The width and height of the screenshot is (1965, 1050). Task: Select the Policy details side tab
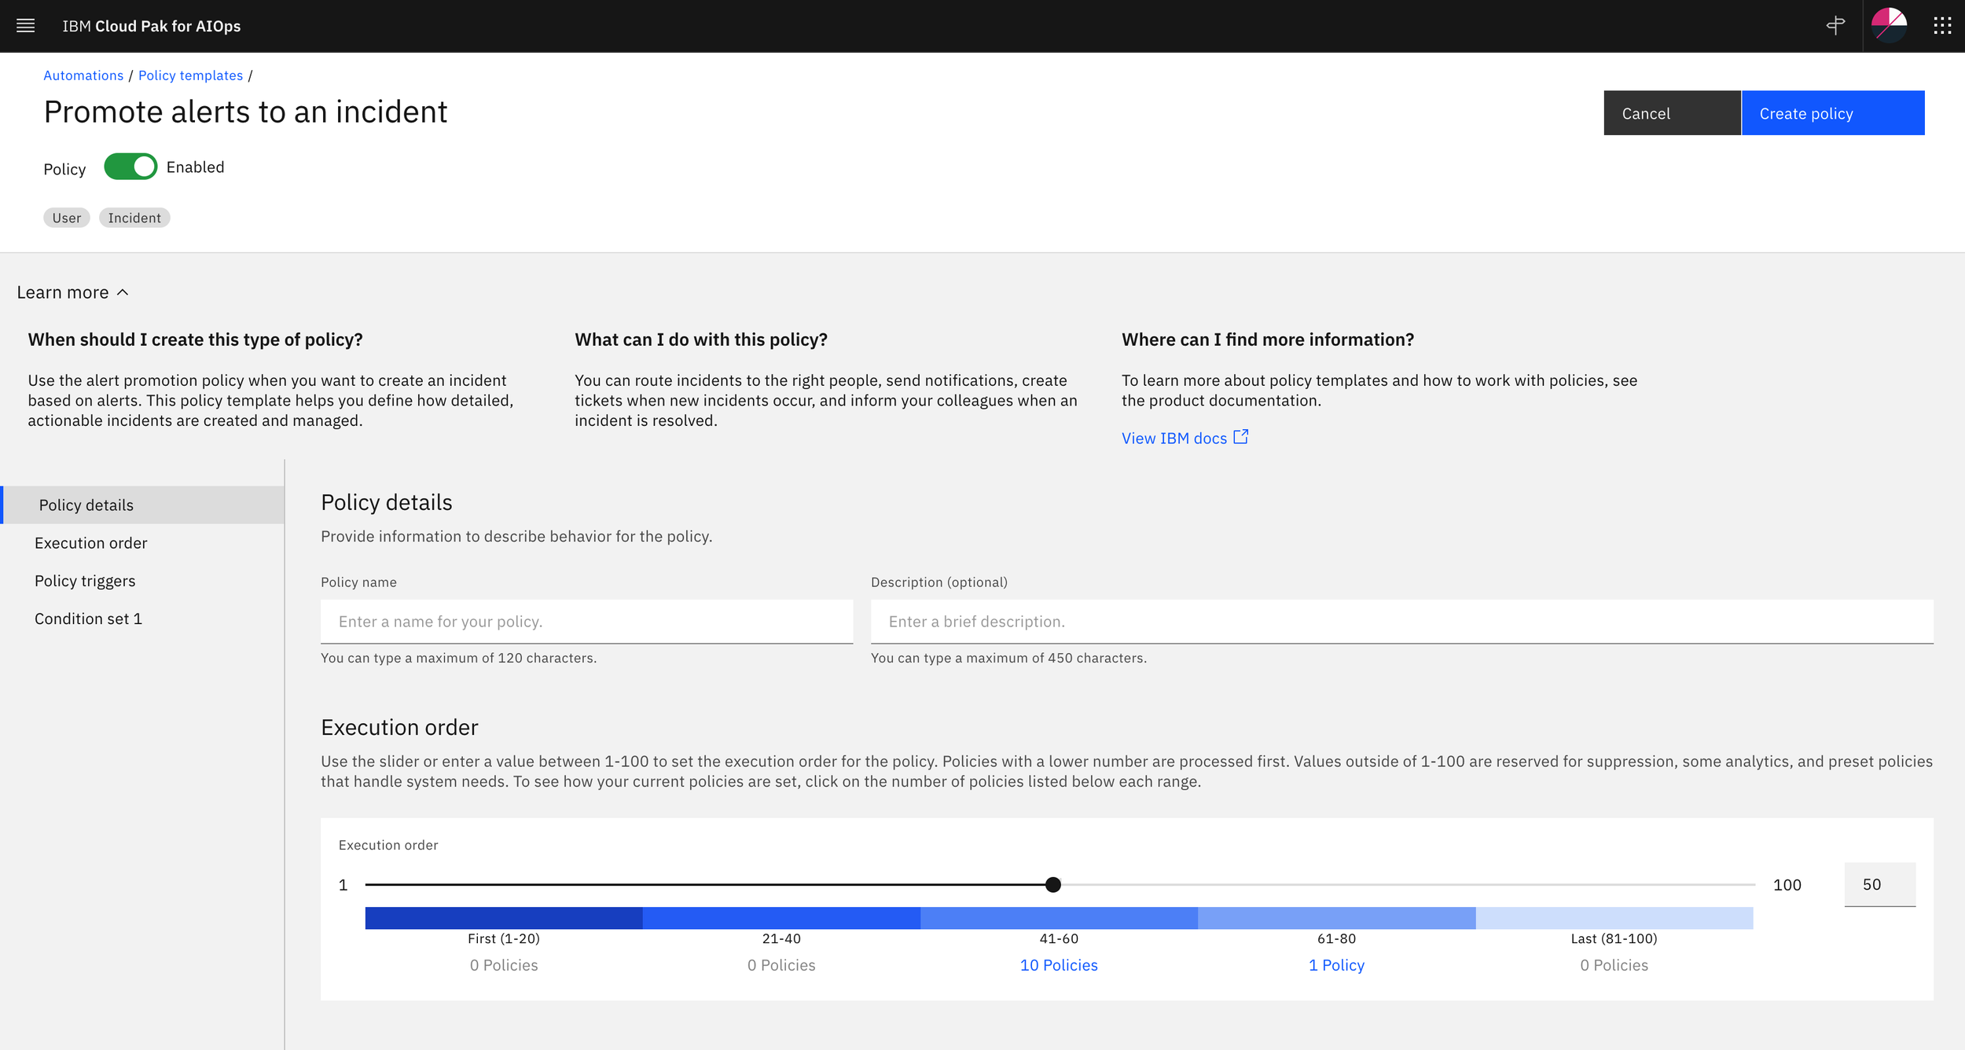click(86, 505)
